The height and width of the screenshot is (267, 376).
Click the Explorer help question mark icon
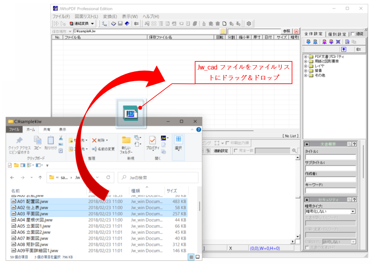pyautogui.click(x=199, y=130)
